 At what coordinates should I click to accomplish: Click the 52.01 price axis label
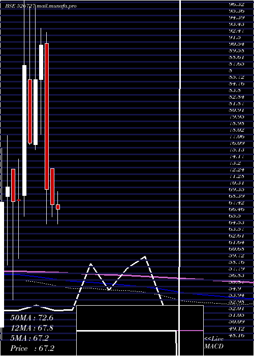[236, 309]
